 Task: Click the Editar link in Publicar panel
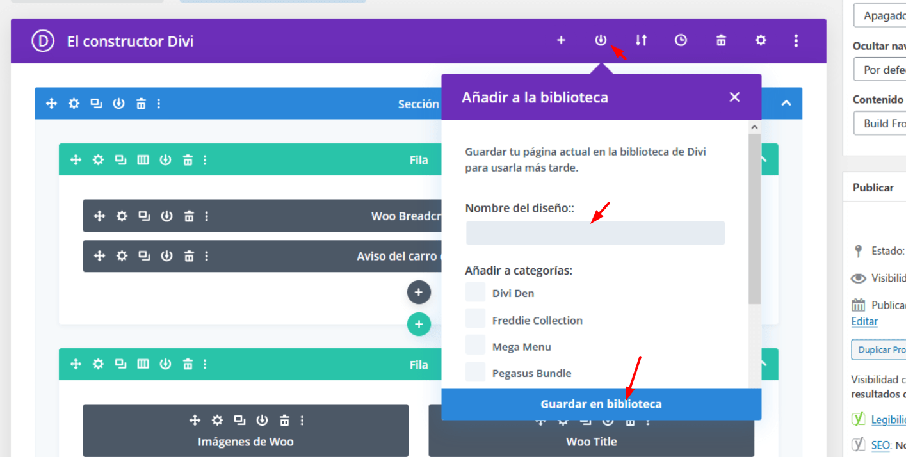(x=864, y=321)
